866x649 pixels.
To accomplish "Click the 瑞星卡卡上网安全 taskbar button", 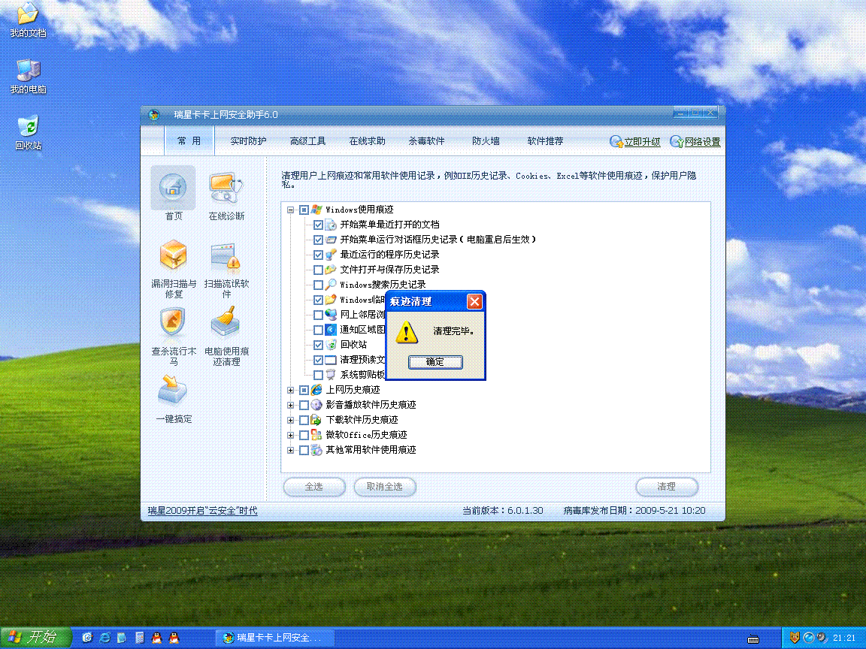I will (274, 638).
